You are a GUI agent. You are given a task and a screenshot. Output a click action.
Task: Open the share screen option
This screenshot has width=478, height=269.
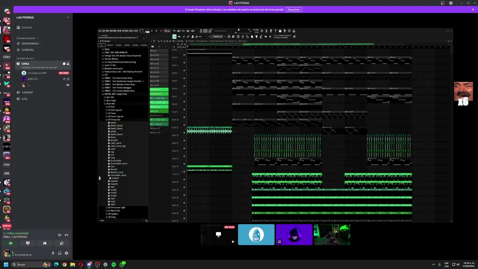28,243
